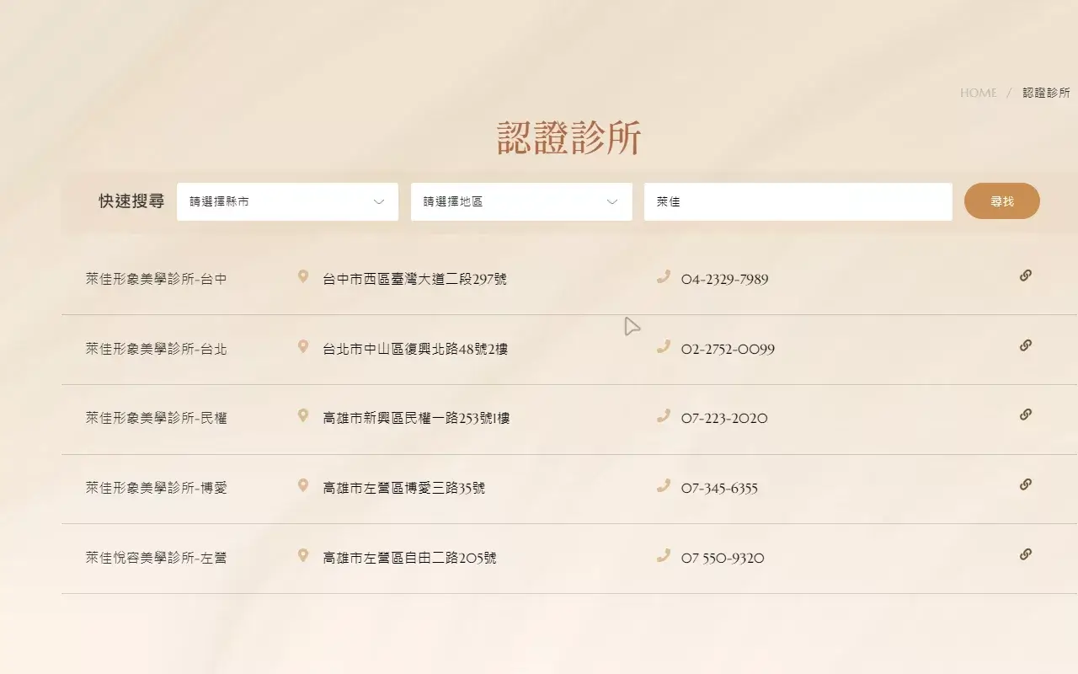Click map pin beside 台中市西區臺灣大道二段297號
Image resolution: width=1078 pixels, height=674 pixels.
point(303,276)
